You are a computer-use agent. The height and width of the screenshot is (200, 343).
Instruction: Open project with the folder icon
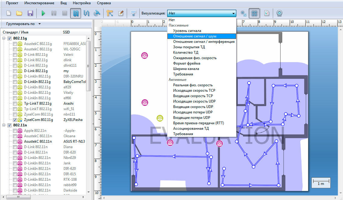coord(19,13)
